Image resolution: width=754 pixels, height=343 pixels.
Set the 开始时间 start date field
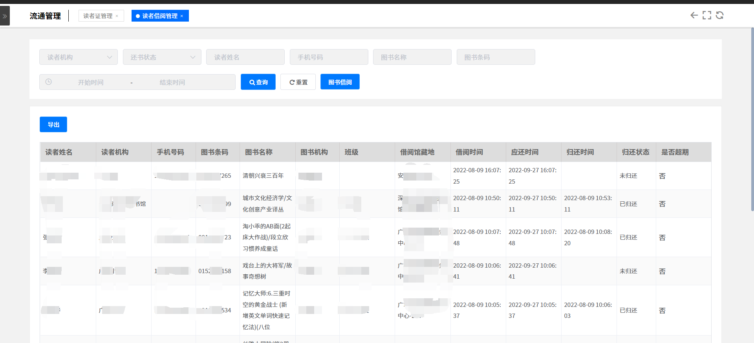(91, 82)
